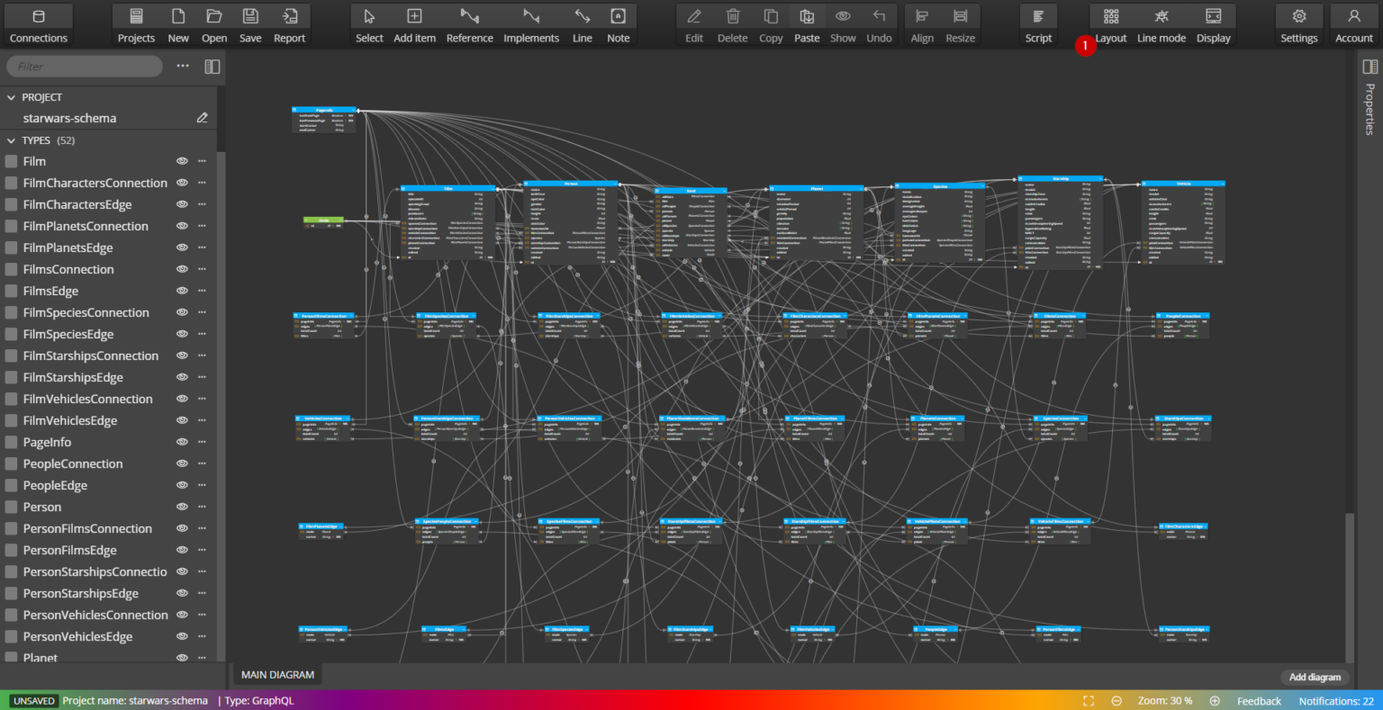
Task: Toggle the sidebar panel layout icon
Action: pyautogui.click(x=212, y=67)
